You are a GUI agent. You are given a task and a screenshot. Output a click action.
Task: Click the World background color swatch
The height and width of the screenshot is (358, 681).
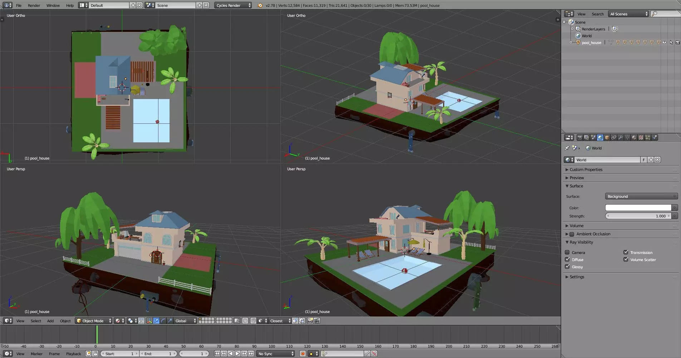[638, 208]
